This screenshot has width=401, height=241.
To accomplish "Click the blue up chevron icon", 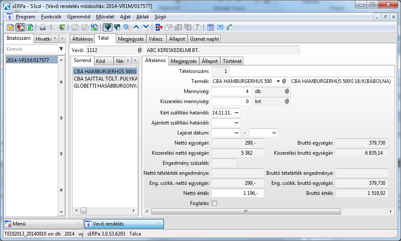I will click(136, 27).
